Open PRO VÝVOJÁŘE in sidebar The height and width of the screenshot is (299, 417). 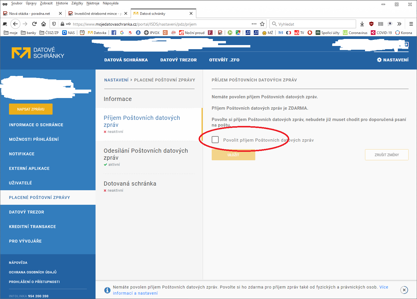pos(25,241)
